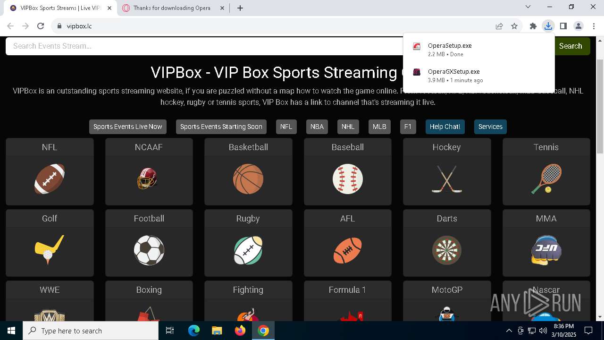Open the Tennis racket category icon

click(x=546, y=179)
